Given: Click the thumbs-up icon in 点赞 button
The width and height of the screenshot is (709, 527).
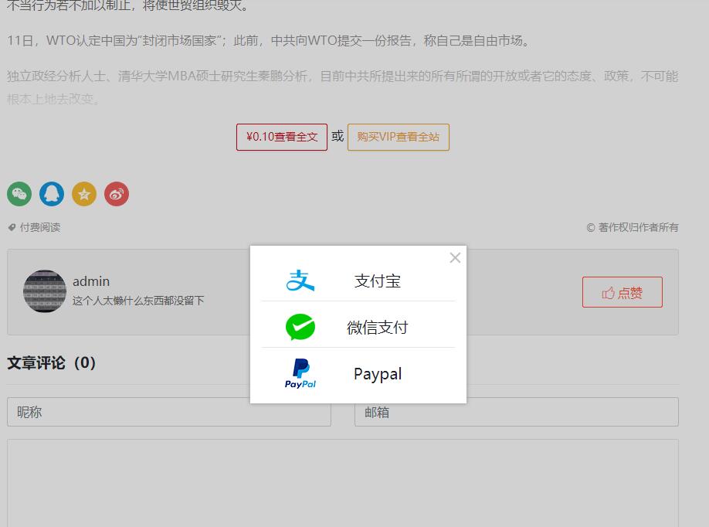Looking at the screenshot, I should 608,293.
